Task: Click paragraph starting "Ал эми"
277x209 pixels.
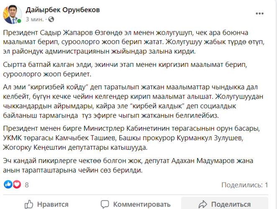Action: [x=134, y=101]
